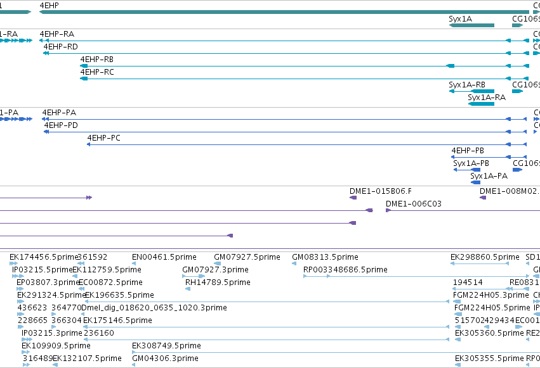Select the GM08313.5prime EST label
Viewport: 540px width, 368px height.
(325, 257)
